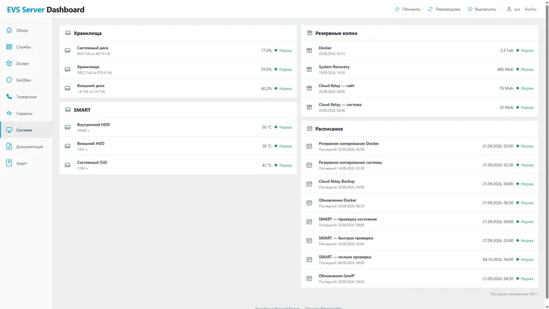Image resolution: width=549 pixels, height=309 pixels.
Task: Click the Перезагрузка button
Action: pyautogui.click(x=444, y=9)
